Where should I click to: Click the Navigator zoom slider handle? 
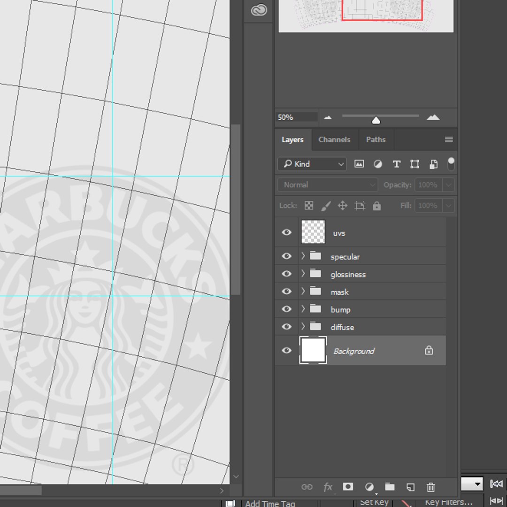[x=376, y=120]
